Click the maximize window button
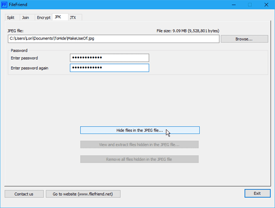 point(250,5)
